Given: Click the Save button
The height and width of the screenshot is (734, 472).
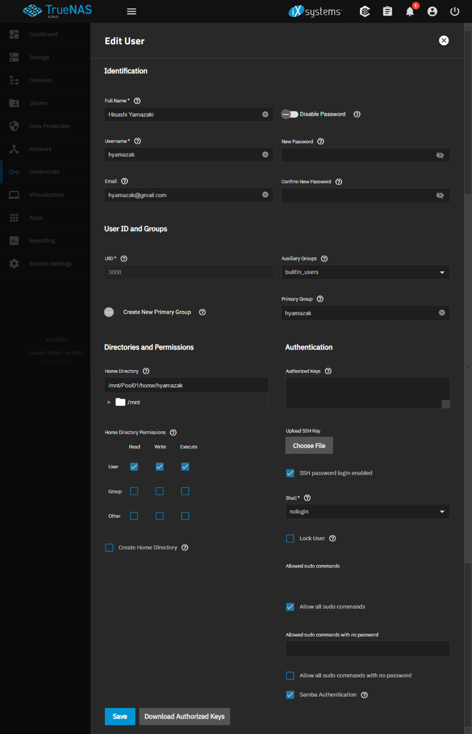Looking at the screenshot, I should (120, 717).
